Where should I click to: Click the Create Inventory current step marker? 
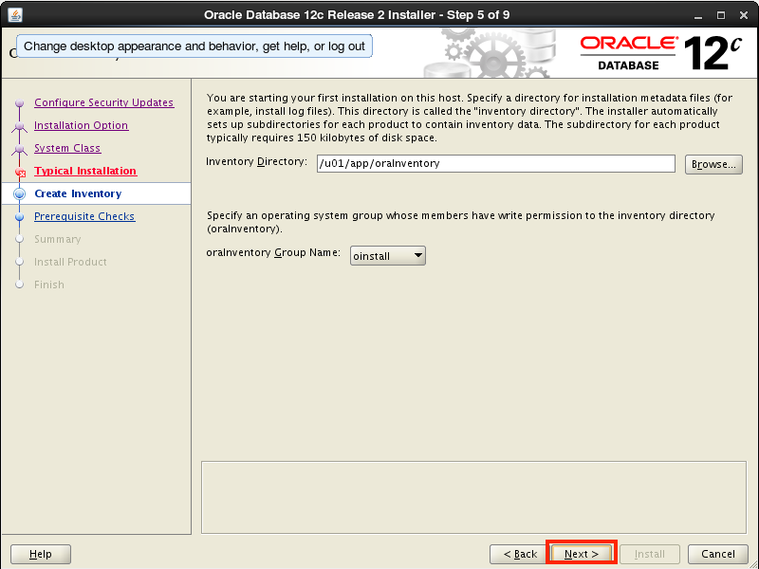(19, 193)
